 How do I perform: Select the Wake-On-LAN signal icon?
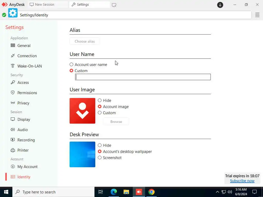[x=13, y=66]
